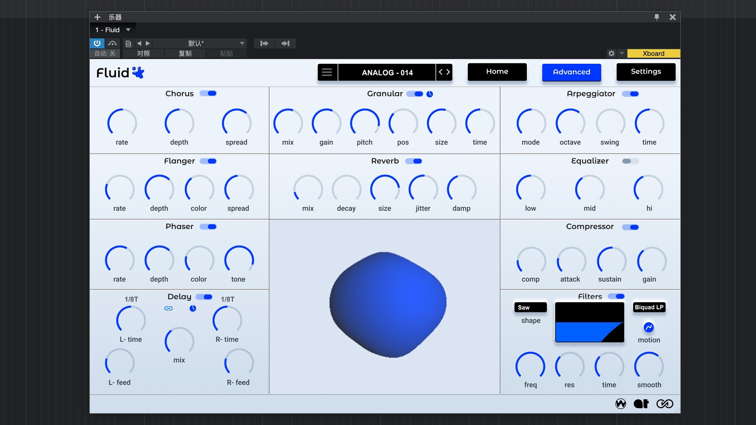The image size is (756, 425).
Task: Click the Xboard button
Action: click(x=653, y=53)
